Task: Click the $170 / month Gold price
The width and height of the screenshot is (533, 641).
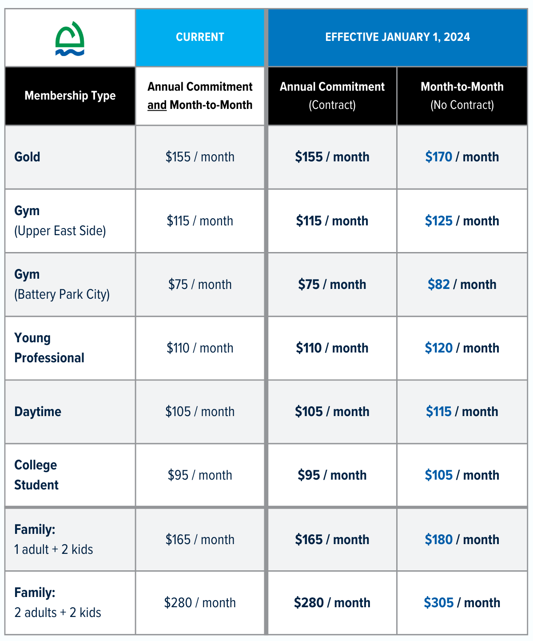Action: (x=462, y=157)
